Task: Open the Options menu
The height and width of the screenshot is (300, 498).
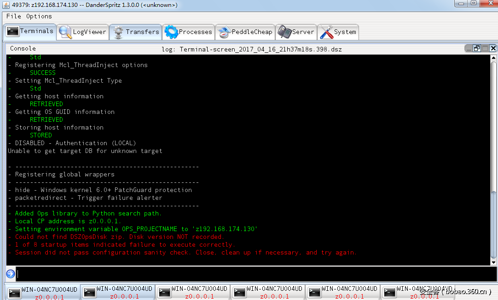Action: (x=39, y=16)
